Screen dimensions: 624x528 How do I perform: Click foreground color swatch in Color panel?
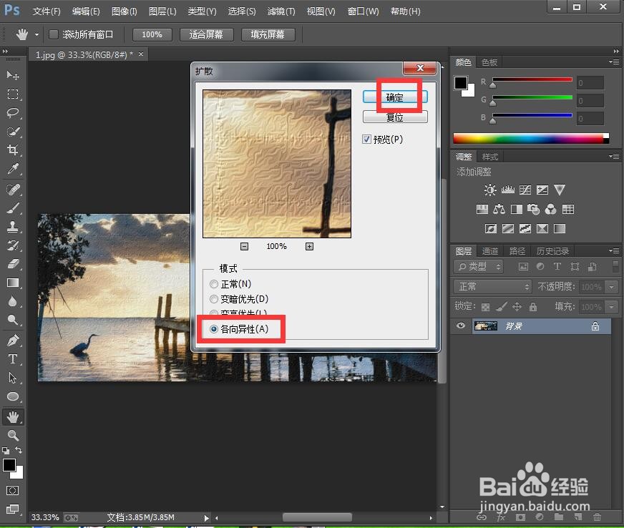(461, 83)
